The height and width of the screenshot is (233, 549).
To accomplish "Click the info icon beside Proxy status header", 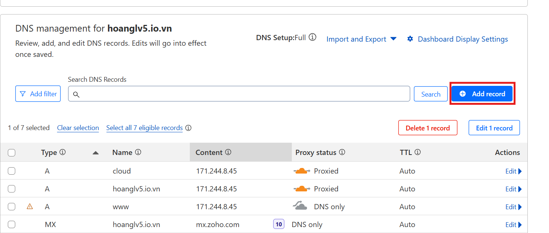I will point(342,152).
